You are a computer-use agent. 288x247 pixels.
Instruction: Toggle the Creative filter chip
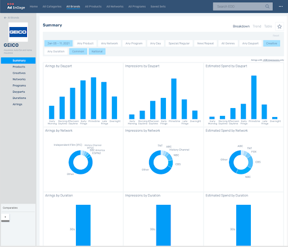[x=272, y=43]
